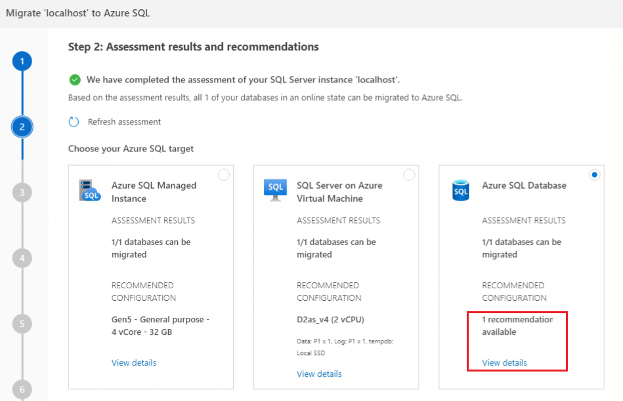Click the Azure SQL Database icon
Image resolution: width=623 pixels, height=401 pixels.
pyautogui.click(x=461, y=190)
